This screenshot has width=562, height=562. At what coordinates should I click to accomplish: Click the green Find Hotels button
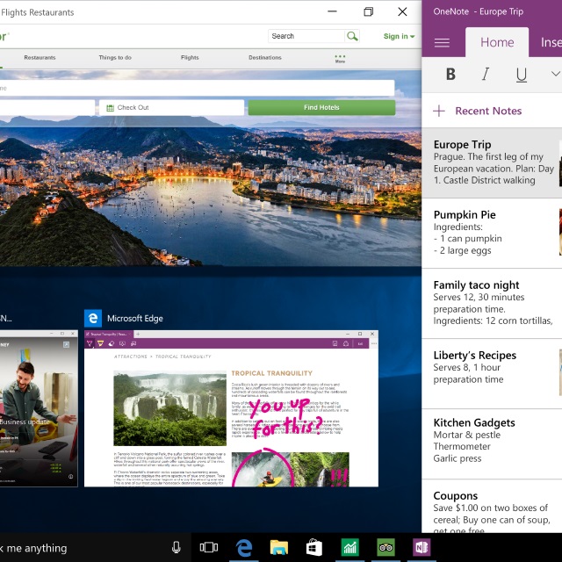321,107
